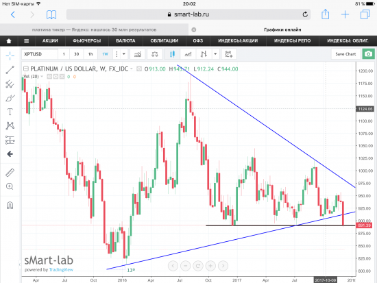Expand the chart style dropdown arrow
Screen dimensions: 377x283
[215, 54]
